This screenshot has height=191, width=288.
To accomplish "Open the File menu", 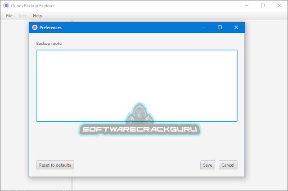I will (x=9, y=16).
